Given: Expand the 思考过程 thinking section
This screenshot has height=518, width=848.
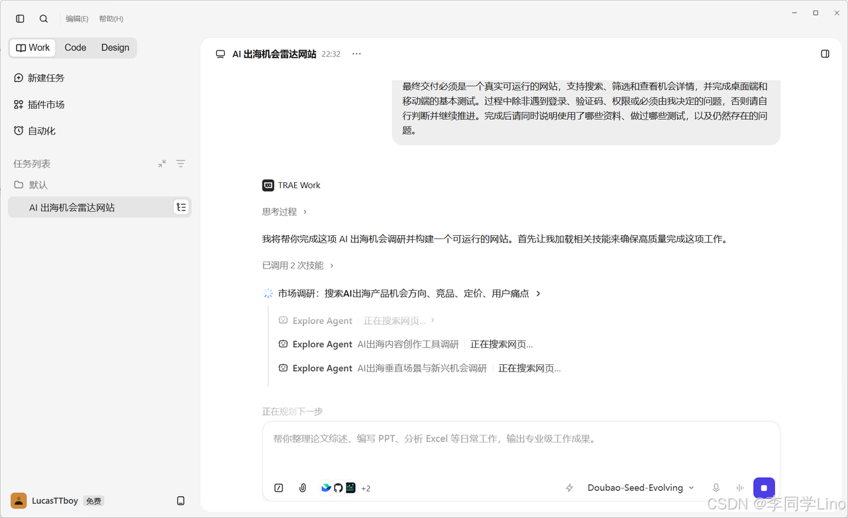Looking at the screenshot, I should (x=285, y=212).
